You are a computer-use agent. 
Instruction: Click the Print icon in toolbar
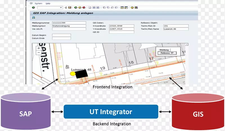pos(90,8)
